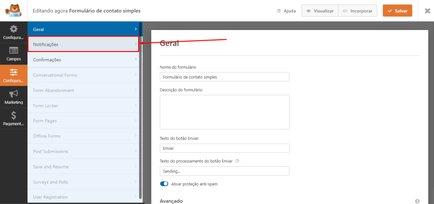The width and height of the screenshot is (434, 204).
Task: Open Offline Forms settings
Action: coord(84,136)
